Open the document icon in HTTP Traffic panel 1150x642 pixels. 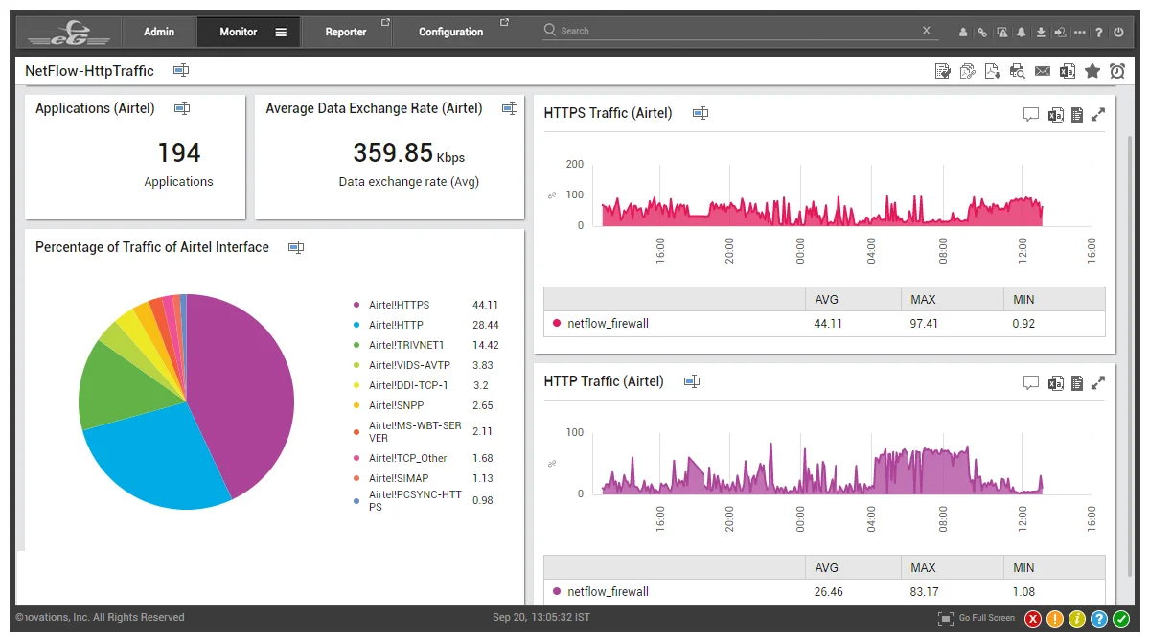(x=1077, y=383)
